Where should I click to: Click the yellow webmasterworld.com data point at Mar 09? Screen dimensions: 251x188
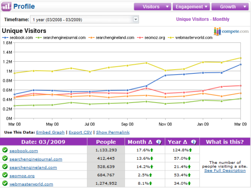(x=241, y=58)
